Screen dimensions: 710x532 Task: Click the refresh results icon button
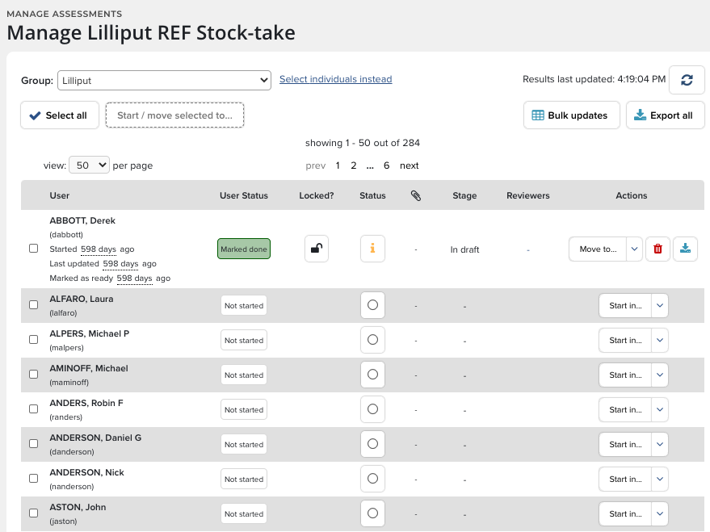[x=687, y=80]
